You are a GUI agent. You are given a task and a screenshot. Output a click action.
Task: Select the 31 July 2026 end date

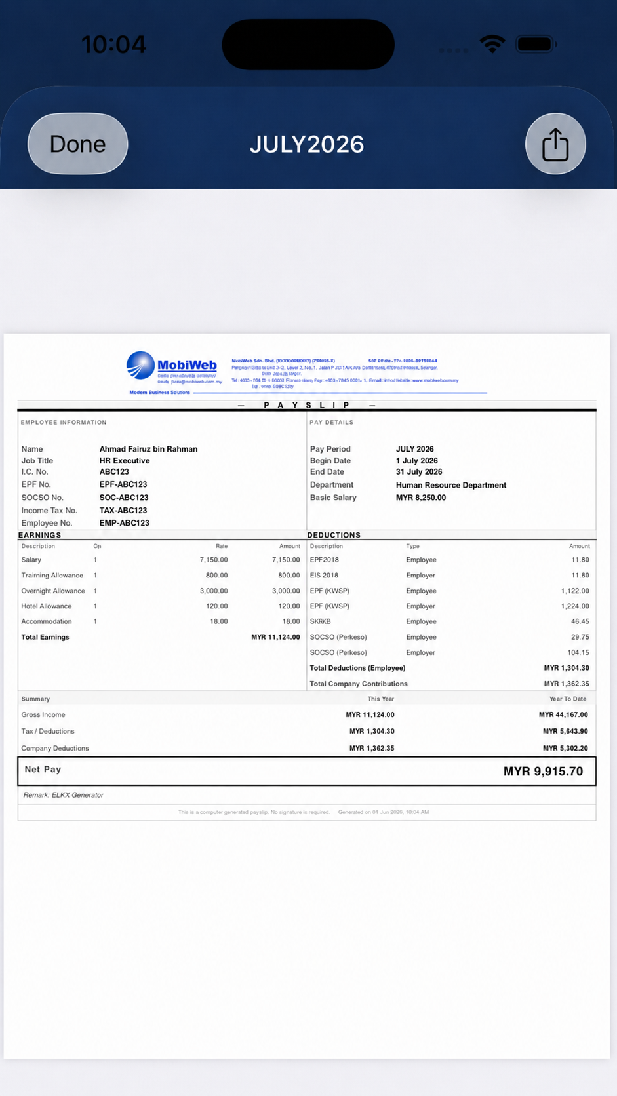tap(419, 472)
